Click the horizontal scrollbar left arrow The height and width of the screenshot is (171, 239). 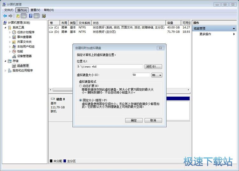[x=51, y=90]
